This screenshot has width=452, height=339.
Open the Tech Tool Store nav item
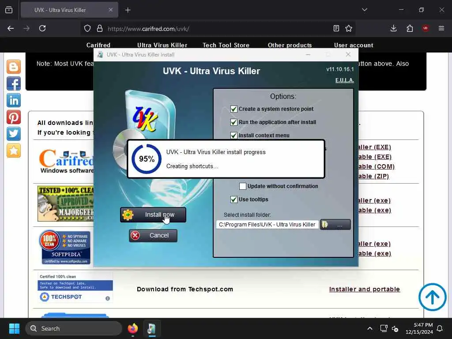[226, 45]
